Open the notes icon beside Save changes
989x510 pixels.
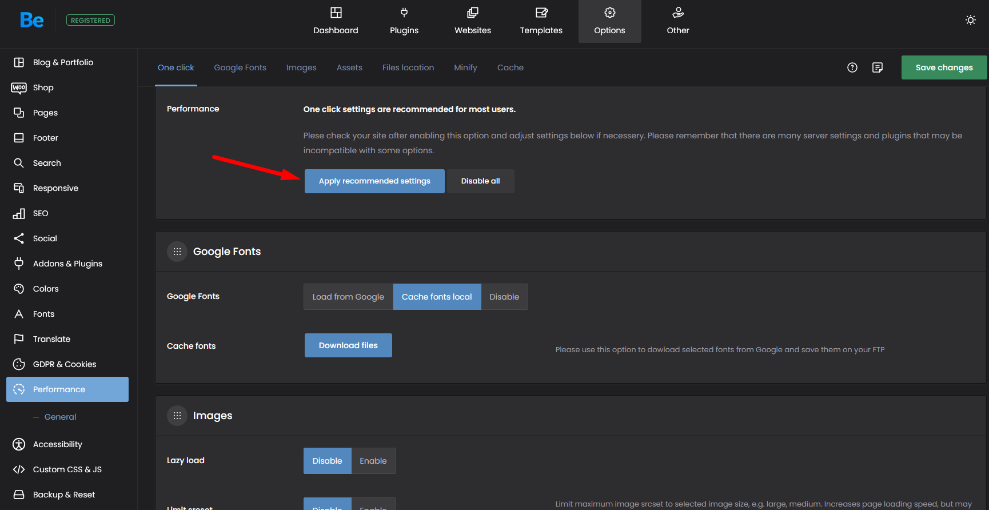(x=878, y=67)
